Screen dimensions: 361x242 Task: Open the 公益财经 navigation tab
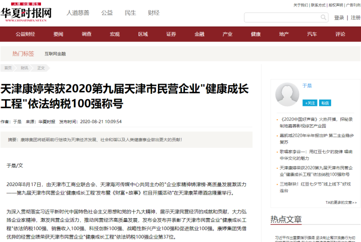(25, 34)
